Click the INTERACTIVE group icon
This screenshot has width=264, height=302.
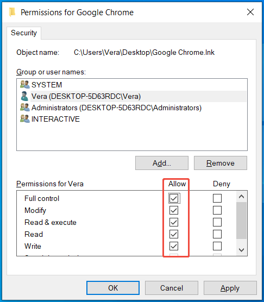coord(25,119)
